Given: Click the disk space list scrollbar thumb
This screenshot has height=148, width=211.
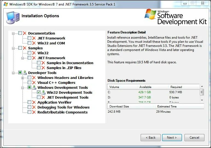Looking at the screenshot, I should [x=202, y=92].
